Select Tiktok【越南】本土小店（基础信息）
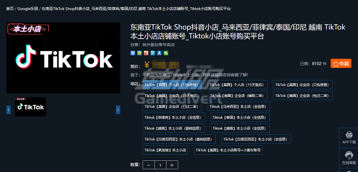This screenshot has width=358, height=172. click(x=174, y=128)
